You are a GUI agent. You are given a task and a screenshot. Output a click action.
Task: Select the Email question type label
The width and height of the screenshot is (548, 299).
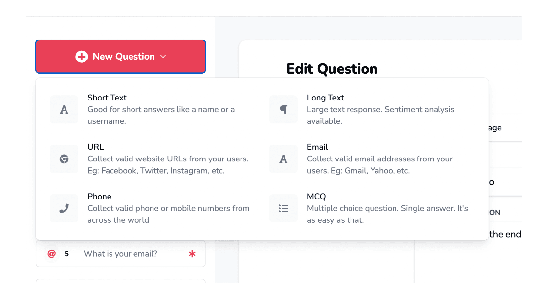[317, 147]
